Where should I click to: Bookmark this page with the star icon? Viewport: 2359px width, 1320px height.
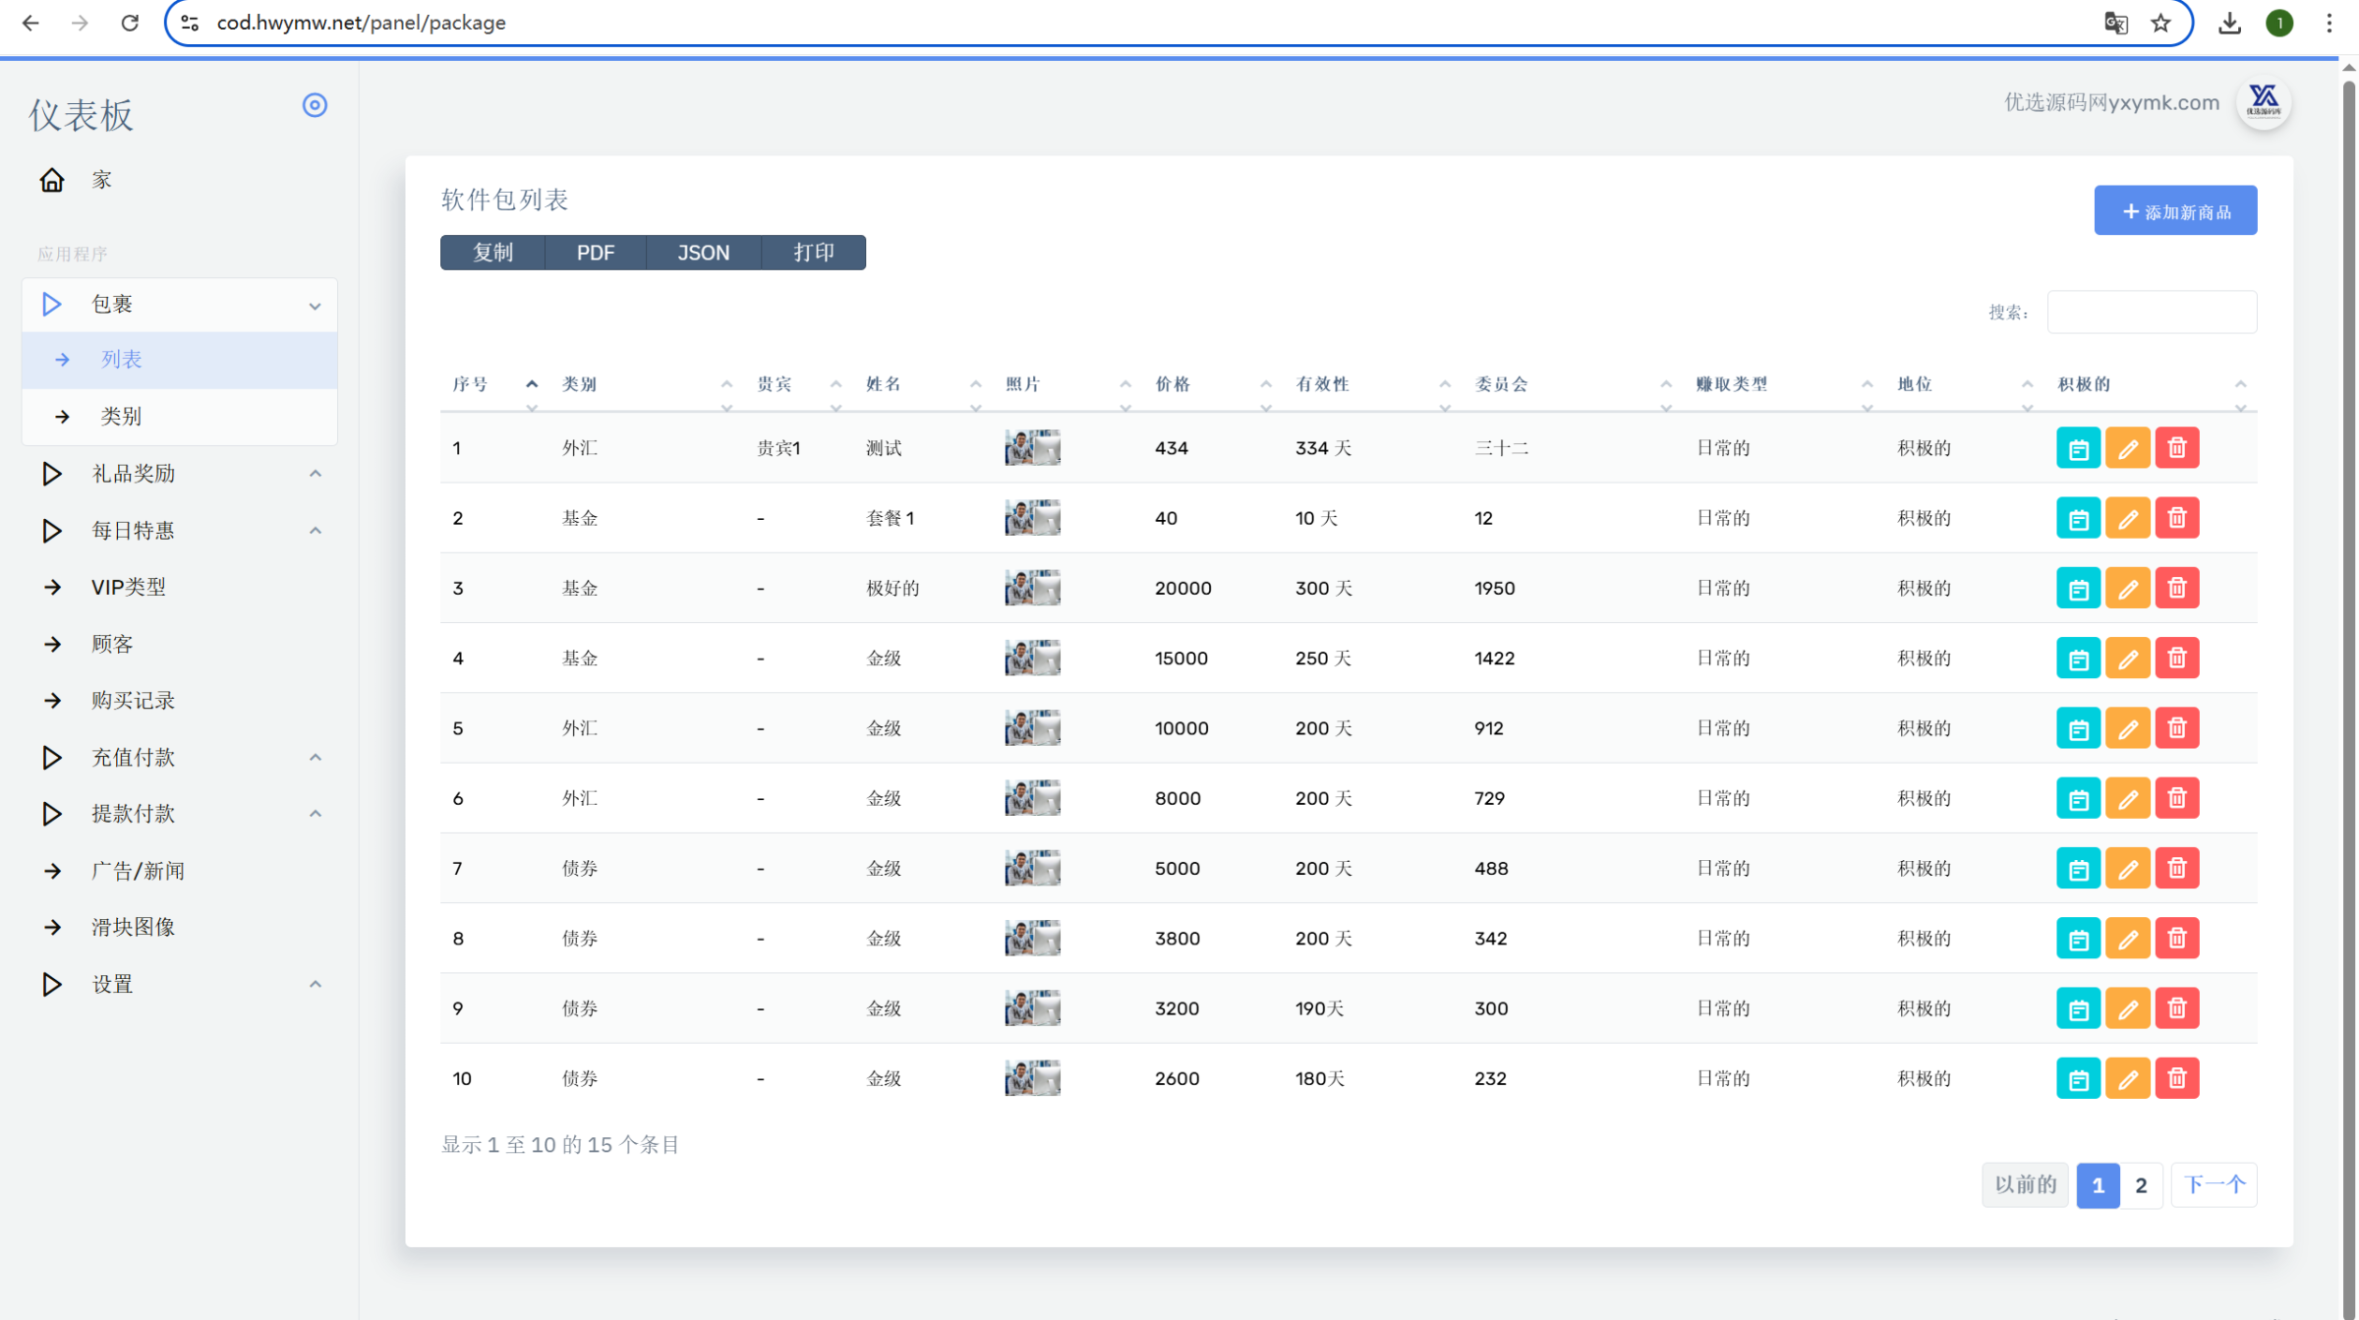point(2160,23)
